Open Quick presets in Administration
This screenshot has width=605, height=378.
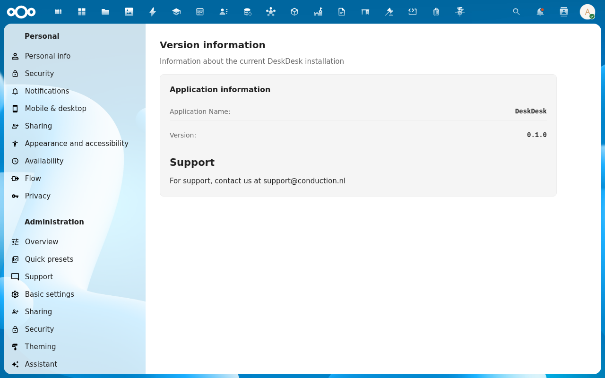pos(75,259)
